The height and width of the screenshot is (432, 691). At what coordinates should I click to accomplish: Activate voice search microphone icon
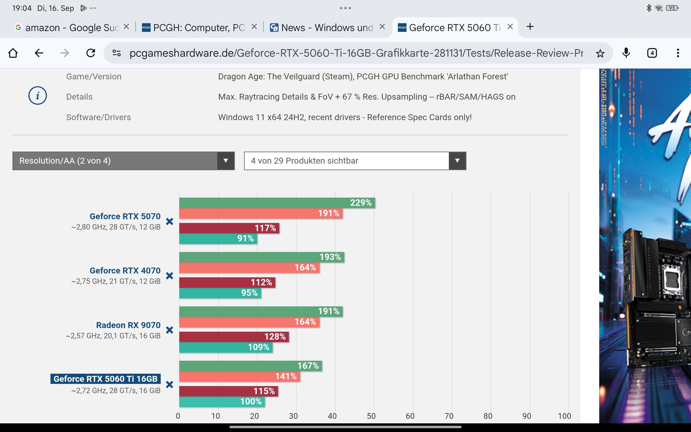coord(626,53)
